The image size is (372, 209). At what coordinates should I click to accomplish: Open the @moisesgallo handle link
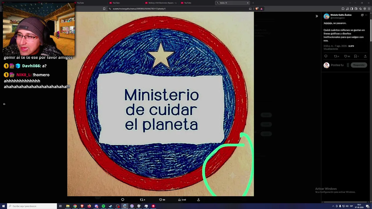click(337, 18)
